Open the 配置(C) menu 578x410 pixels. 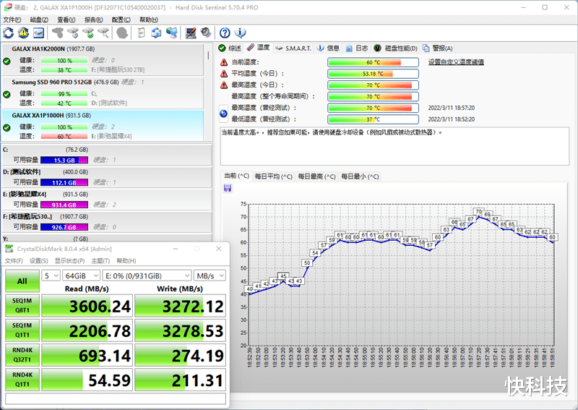click(121, 20)
